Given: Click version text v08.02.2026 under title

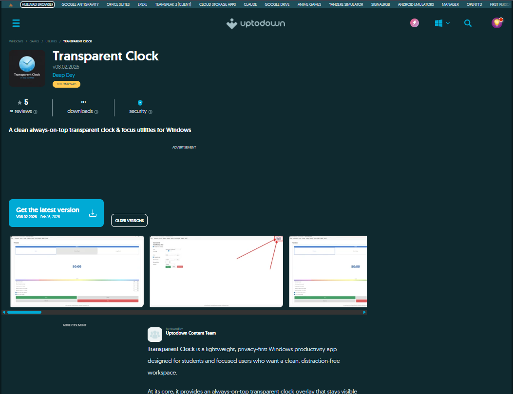Looking at the screenshot, I should tap(66, 67).
